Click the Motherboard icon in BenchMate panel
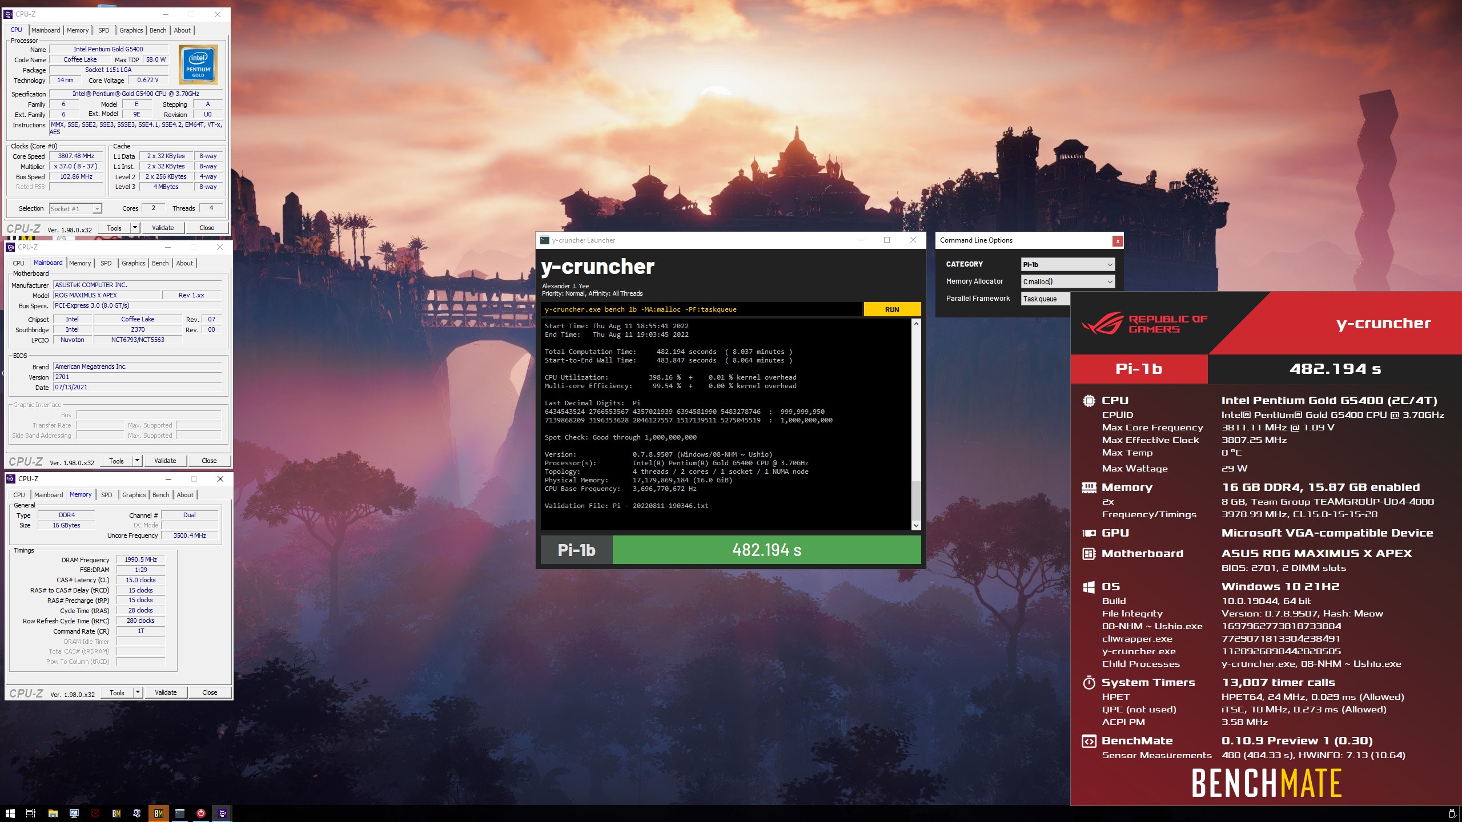 [x=1089, y=554]
